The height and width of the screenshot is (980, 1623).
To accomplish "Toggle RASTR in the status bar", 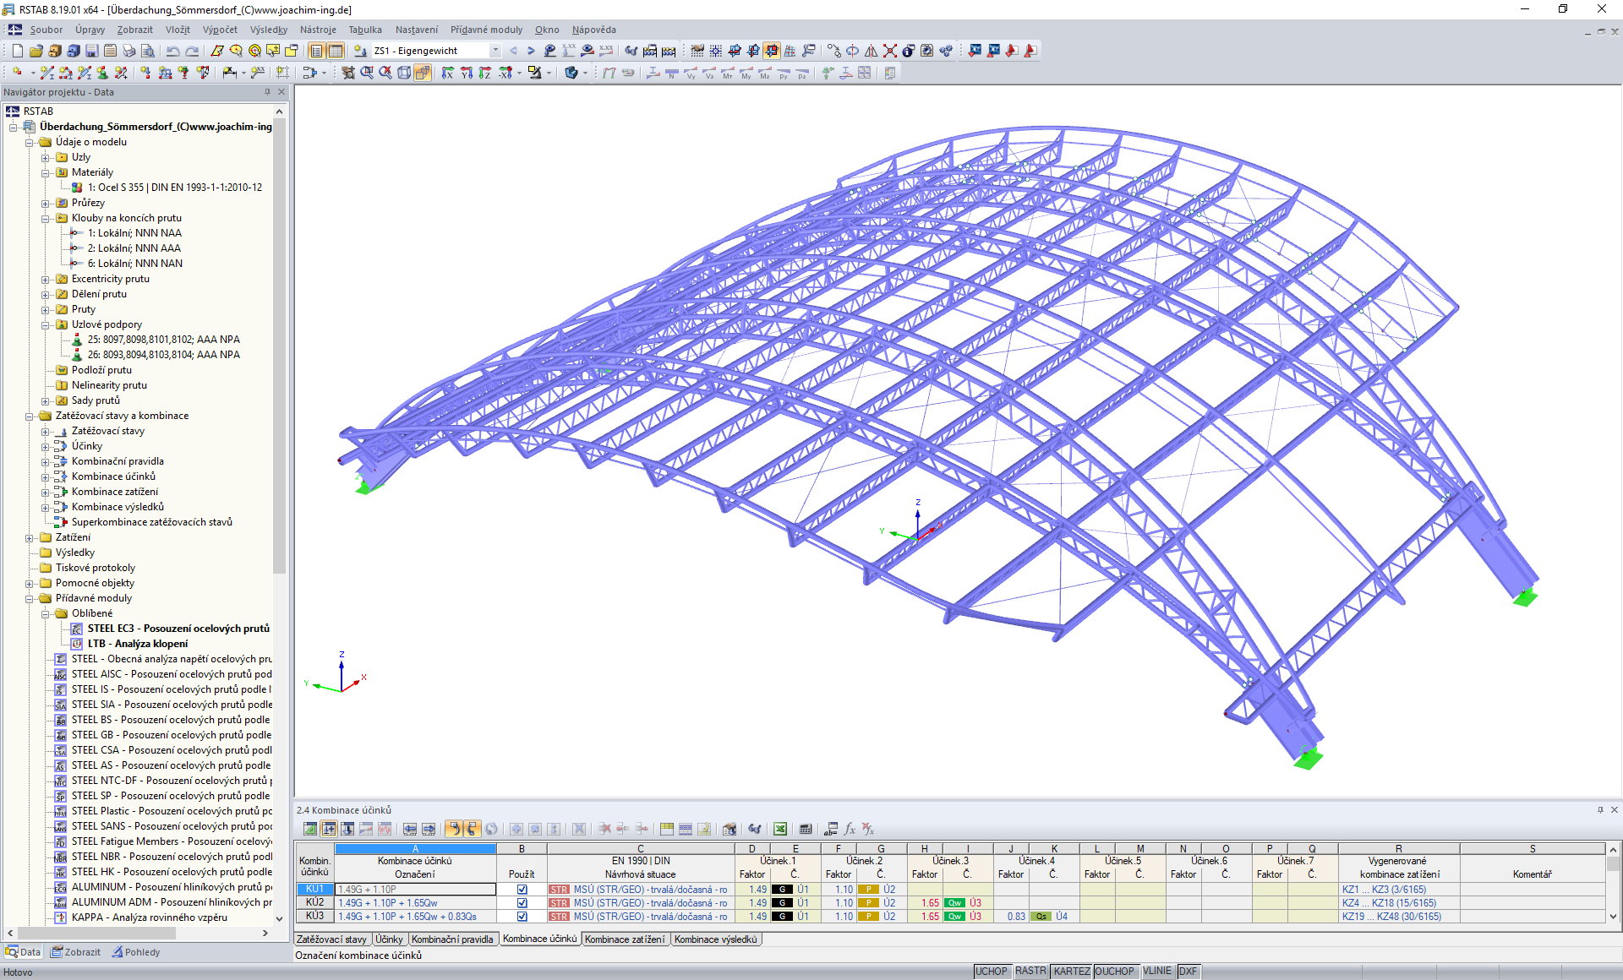I will point(1030,971).
